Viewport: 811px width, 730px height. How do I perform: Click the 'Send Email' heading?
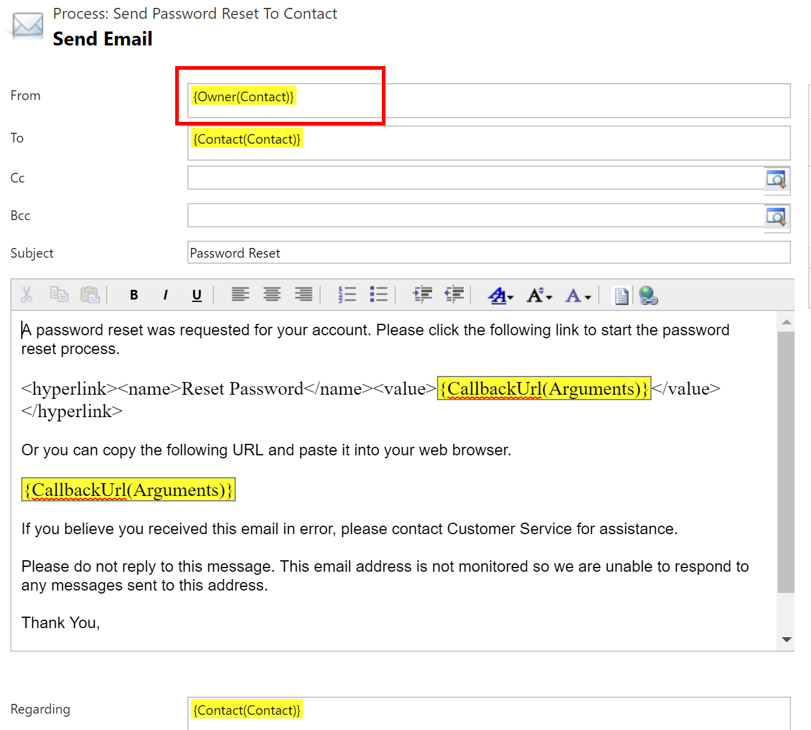click(102, 39)
